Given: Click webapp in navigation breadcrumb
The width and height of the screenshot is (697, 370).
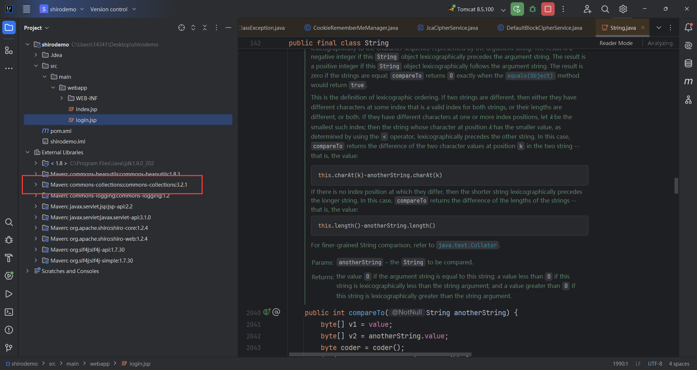Looking at the screenshot, I should click(x=100, y=363).
